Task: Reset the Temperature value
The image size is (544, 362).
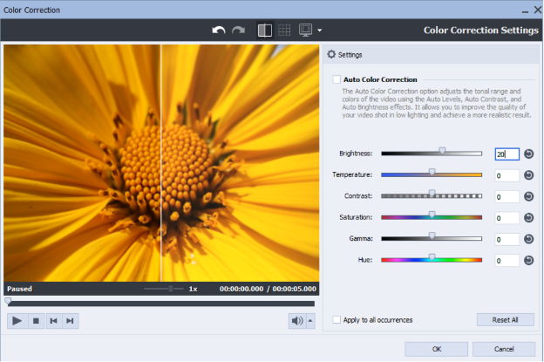Action: (x=528, y=174)
